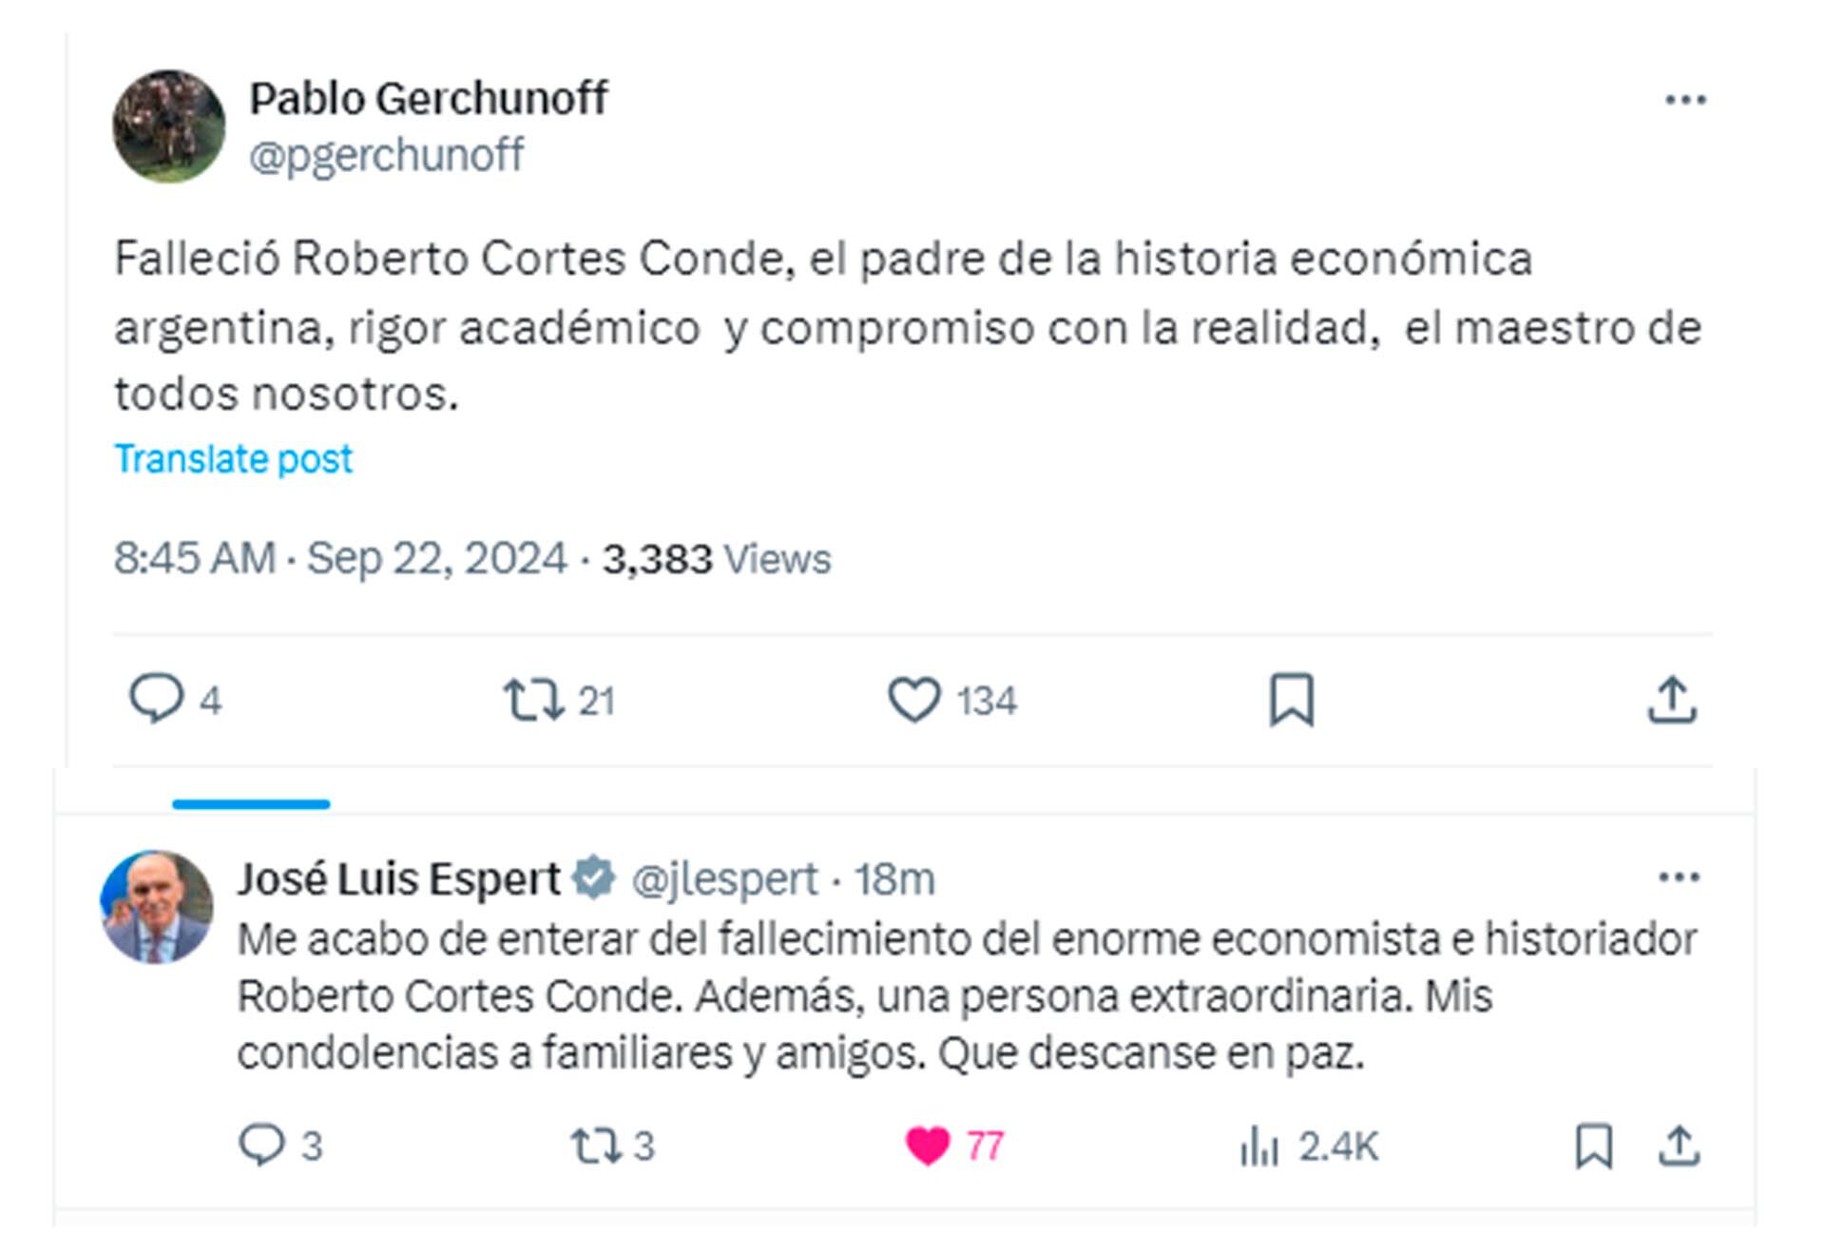
Task: Bookmark José Luis Espert's reply
Action: coord(1593,1145)
